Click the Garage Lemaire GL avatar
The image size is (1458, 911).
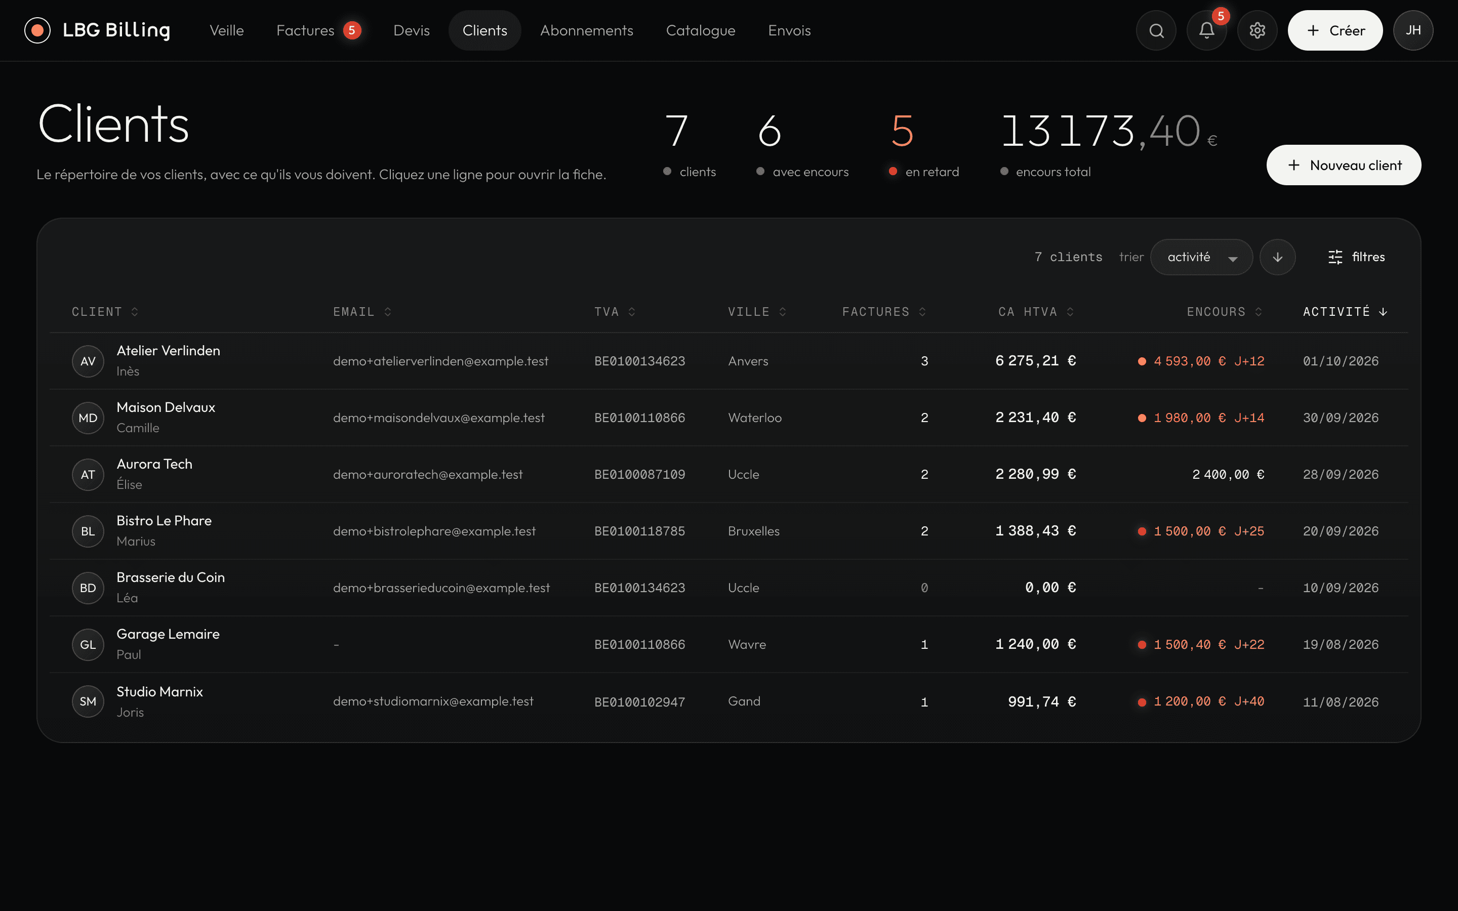88,644
